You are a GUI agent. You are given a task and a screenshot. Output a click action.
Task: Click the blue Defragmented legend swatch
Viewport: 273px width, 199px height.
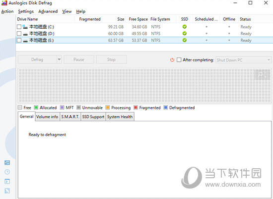166,107
